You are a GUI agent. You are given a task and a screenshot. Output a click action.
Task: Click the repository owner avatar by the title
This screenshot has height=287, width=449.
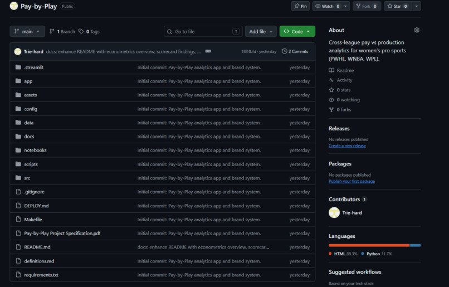point(14,6)
